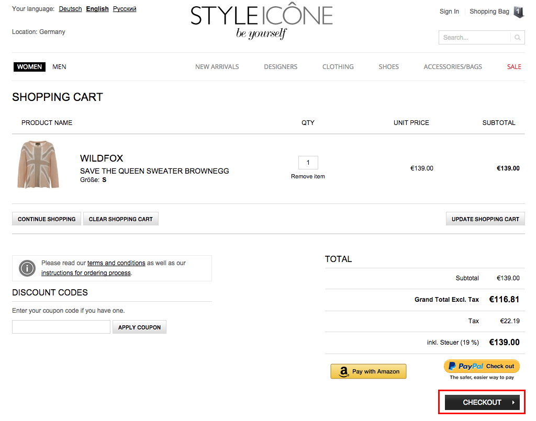Open Save The Queen Sweater Brownegg link
This screenshot has width=536, height=421.
click(154, 171)
